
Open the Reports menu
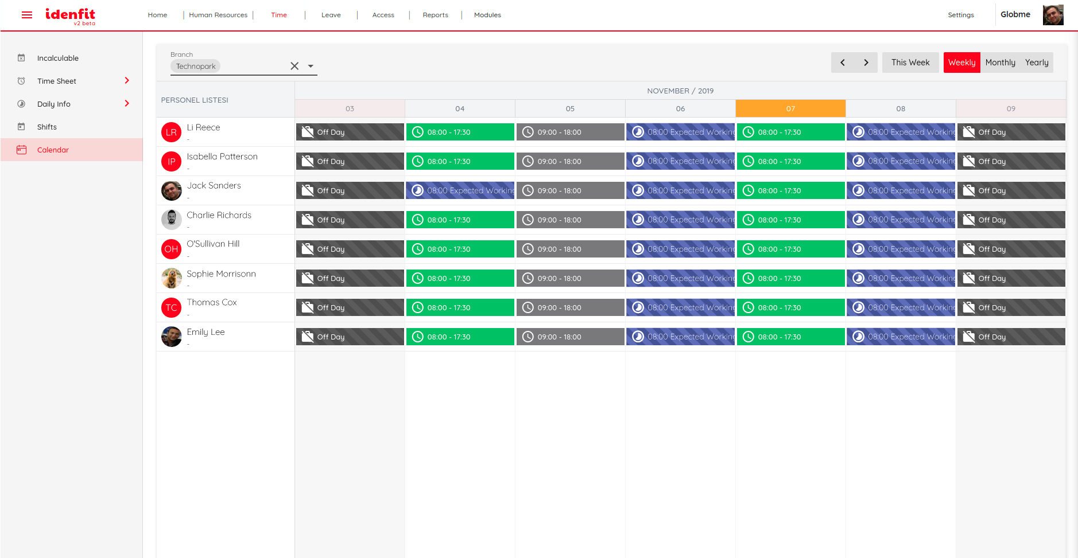[x=436, y=15]
